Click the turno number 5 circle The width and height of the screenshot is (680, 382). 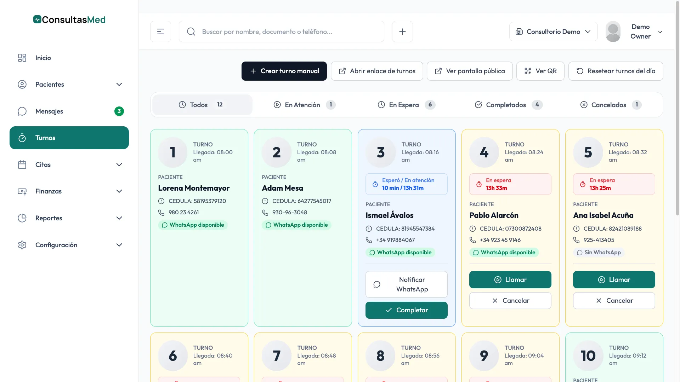coord(588,152)
